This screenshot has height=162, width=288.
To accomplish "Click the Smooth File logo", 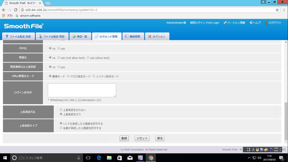I will coord(24,26).
